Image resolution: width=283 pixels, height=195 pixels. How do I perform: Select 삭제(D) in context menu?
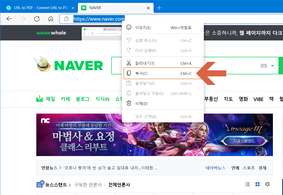pos(163,104)
